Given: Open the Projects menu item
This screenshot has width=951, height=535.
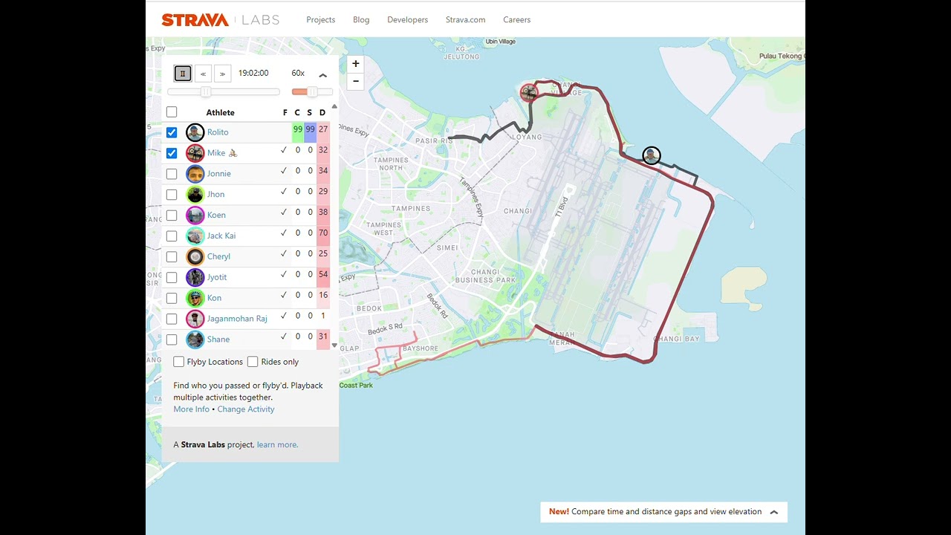Looking at the screenshot, I should coord(321,20).
